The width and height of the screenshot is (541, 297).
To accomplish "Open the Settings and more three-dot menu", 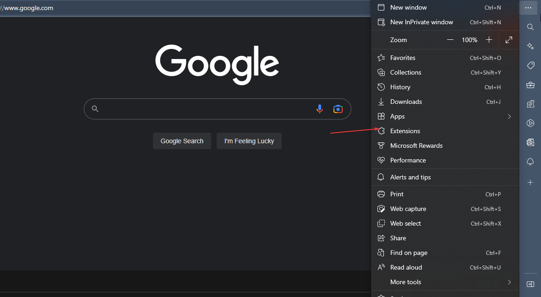I will [528, 8].
